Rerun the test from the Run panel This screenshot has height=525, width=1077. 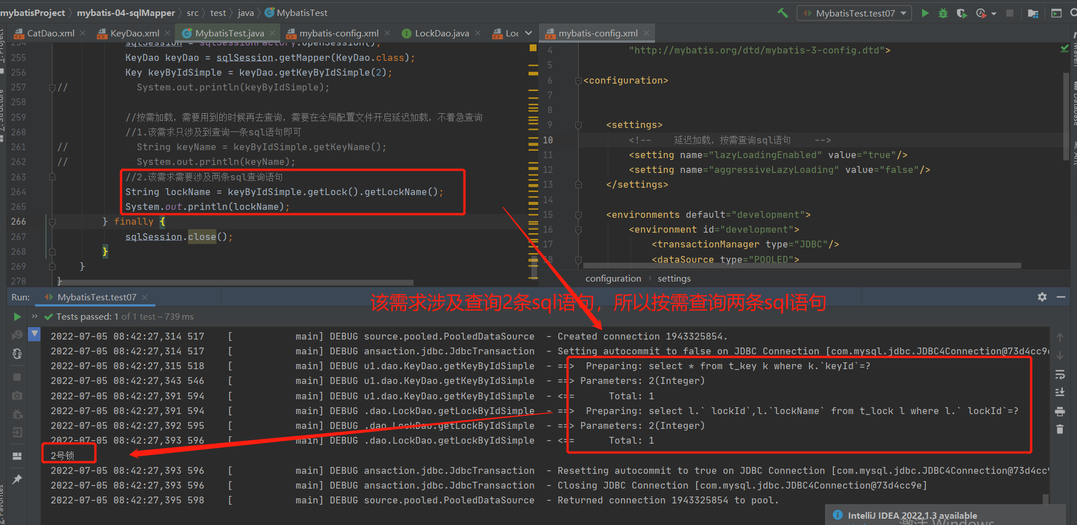(x=17, y=317)
